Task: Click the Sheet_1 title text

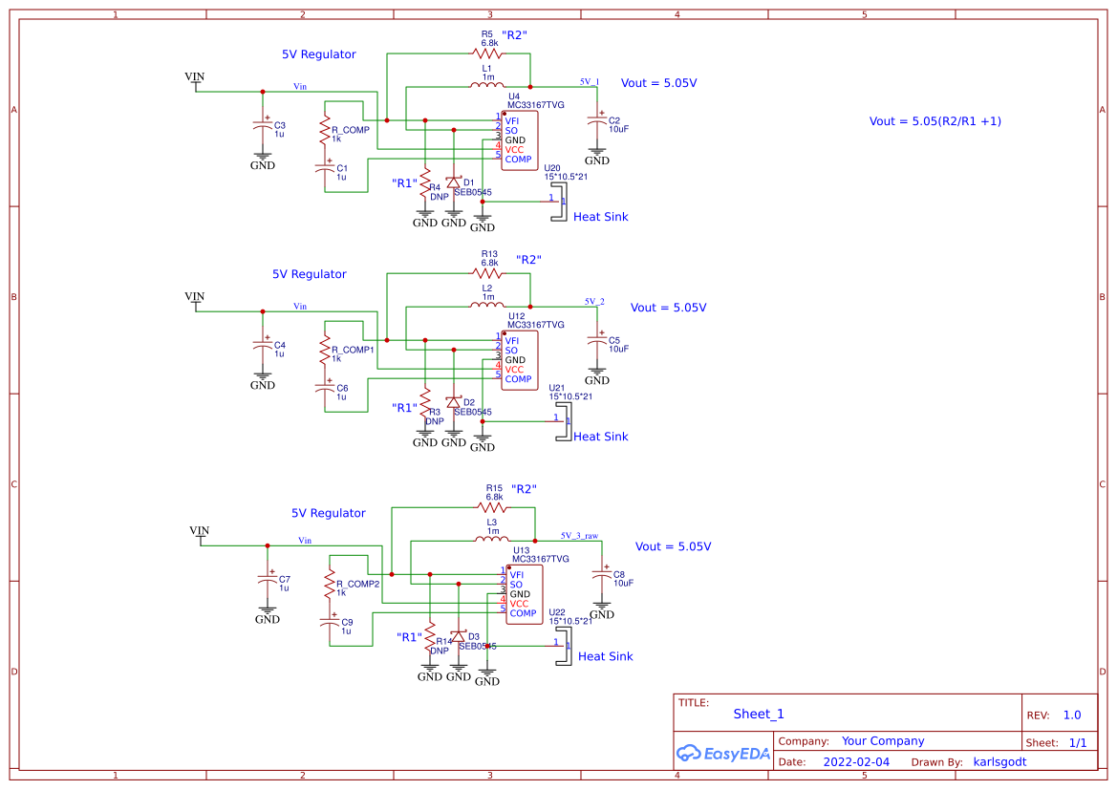Action: pyautogui.click(x=758, y=714)
